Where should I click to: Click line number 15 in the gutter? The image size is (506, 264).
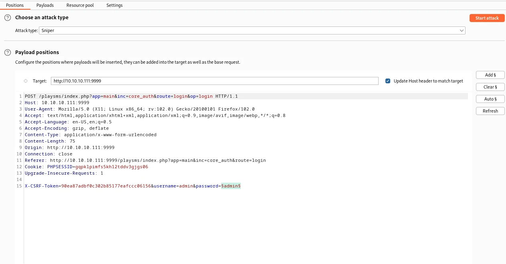19,186
